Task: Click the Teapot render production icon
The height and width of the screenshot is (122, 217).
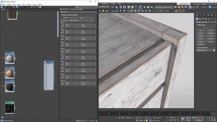Action: coord(152,7)
